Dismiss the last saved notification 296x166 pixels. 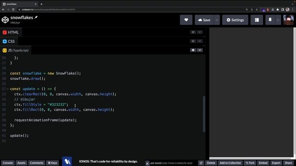147,163
